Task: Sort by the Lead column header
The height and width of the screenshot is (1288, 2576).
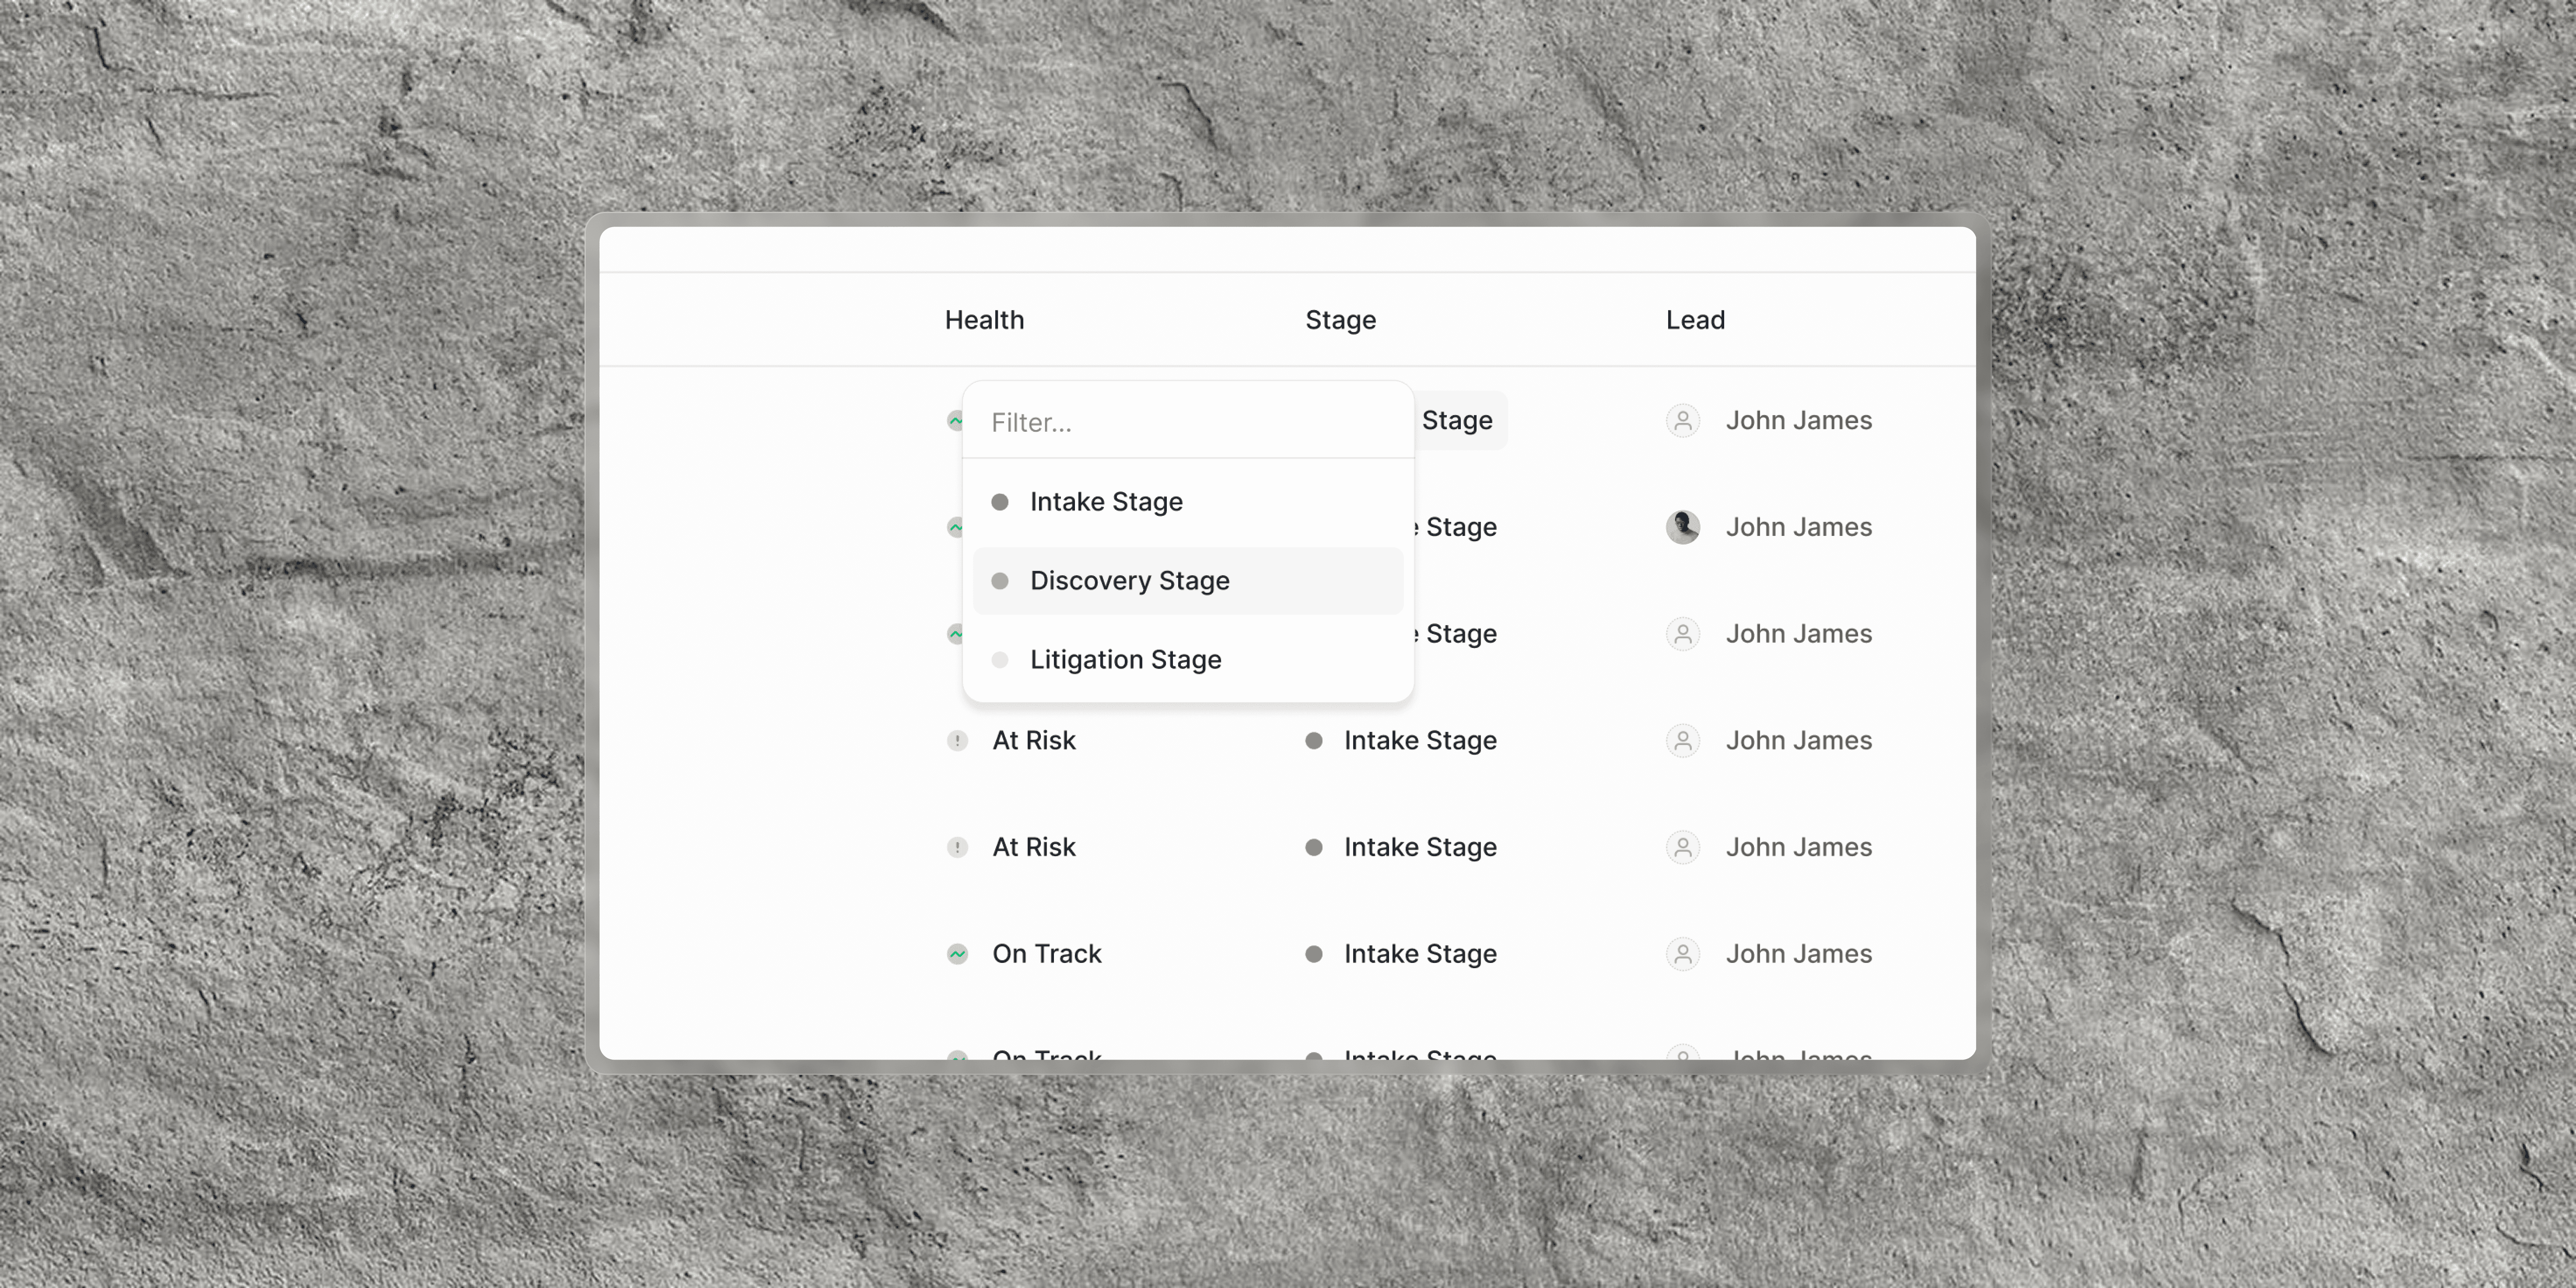Action: click(1695, 320)
